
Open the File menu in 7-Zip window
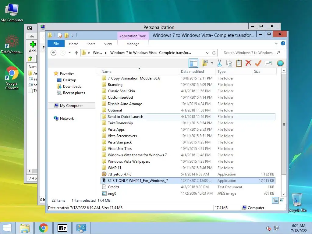point(31,36)
